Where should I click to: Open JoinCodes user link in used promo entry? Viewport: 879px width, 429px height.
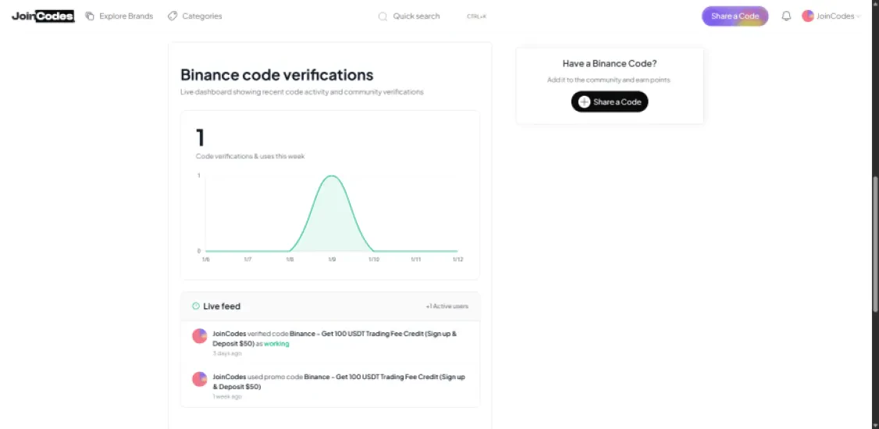pyautogui.click(x=230, y=377)
